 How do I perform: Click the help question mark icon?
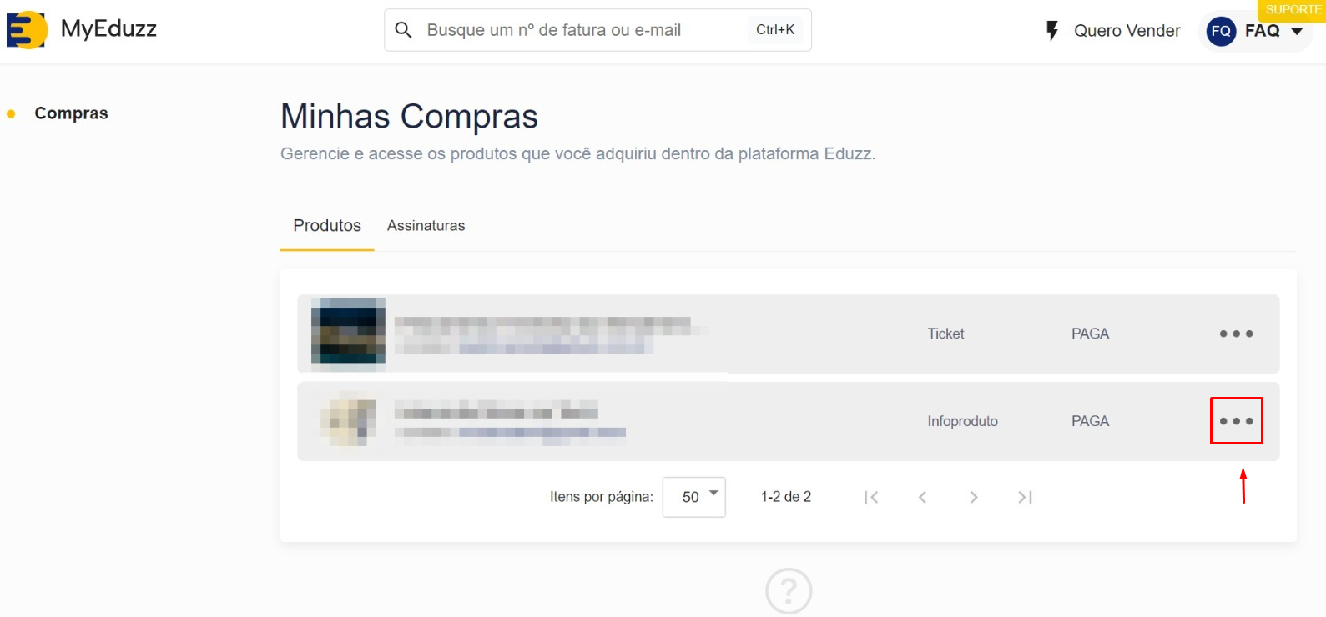coord(788,591)
